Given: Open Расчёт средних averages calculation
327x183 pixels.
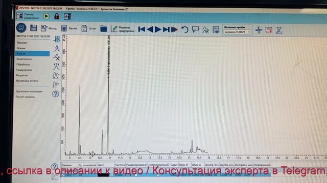Looking at the screenshot, I should (25, 97).
